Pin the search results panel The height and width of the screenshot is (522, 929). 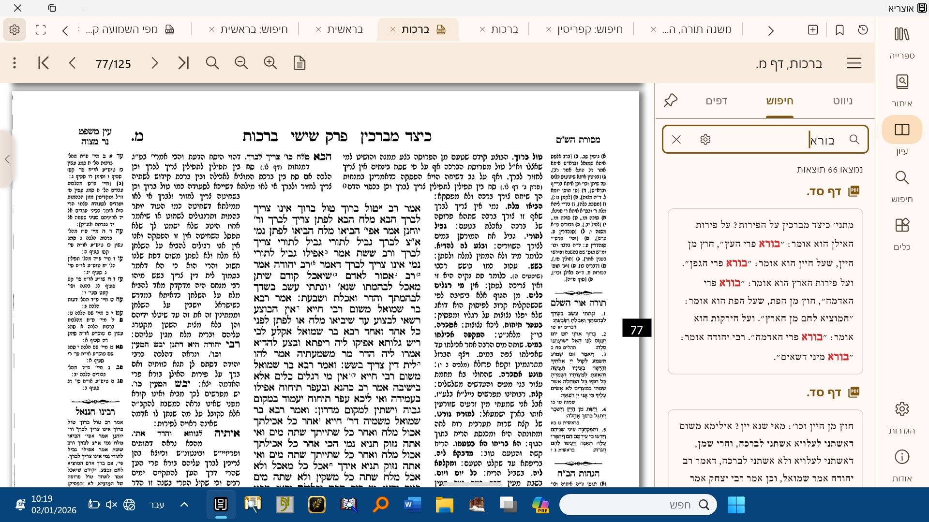point(671,101)
